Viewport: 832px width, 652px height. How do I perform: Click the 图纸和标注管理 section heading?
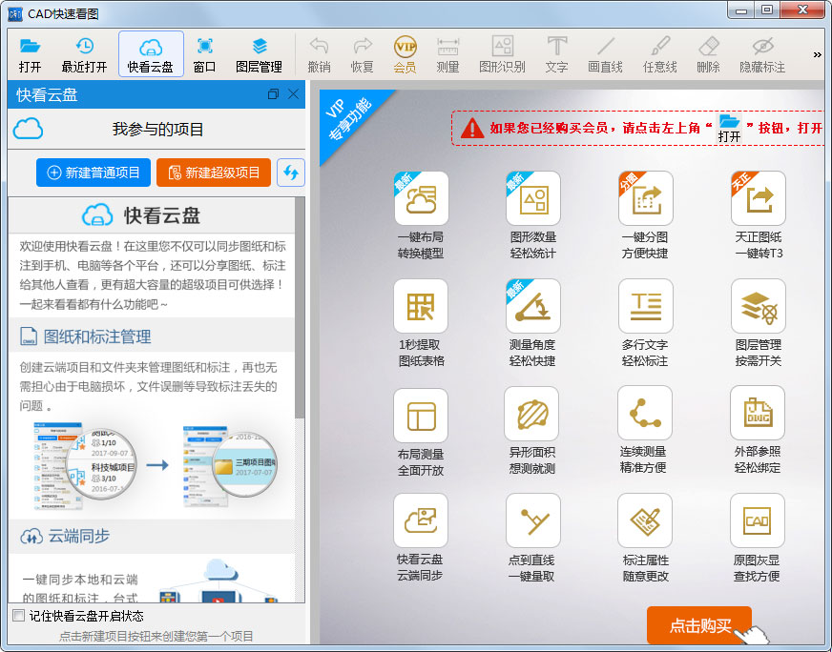pos(97,336)
